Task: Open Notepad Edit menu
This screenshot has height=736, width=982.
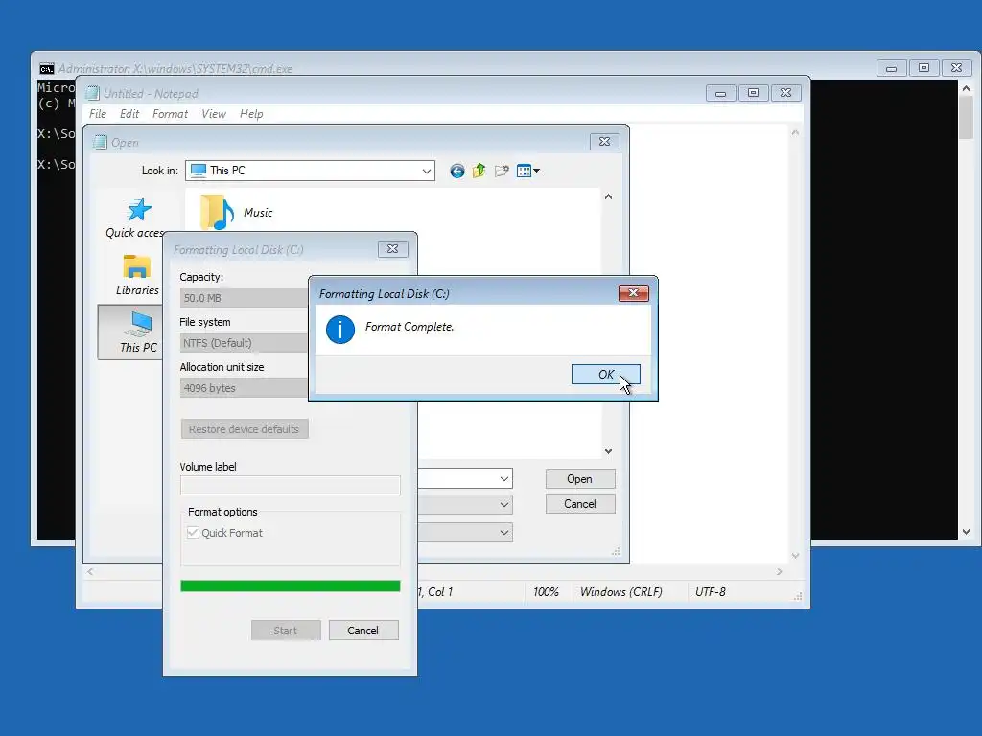Action: point(129,114)
